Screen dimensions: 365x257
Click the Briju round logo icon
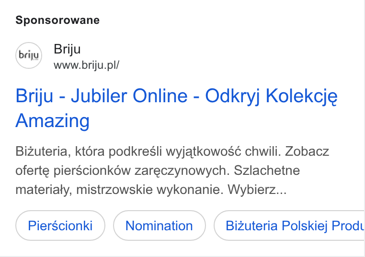pyautogui.click(x=29, y=55)
